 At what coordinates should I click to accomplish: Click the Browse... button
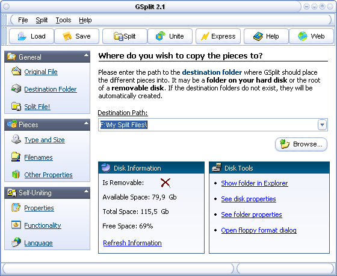(x=301, y=144)
